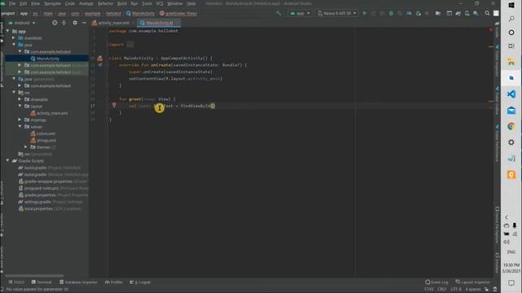This screenshot has width=522, height=293.
Task: Open the TODO tool window
Action: pyautogui.click(x=16, y=282)
